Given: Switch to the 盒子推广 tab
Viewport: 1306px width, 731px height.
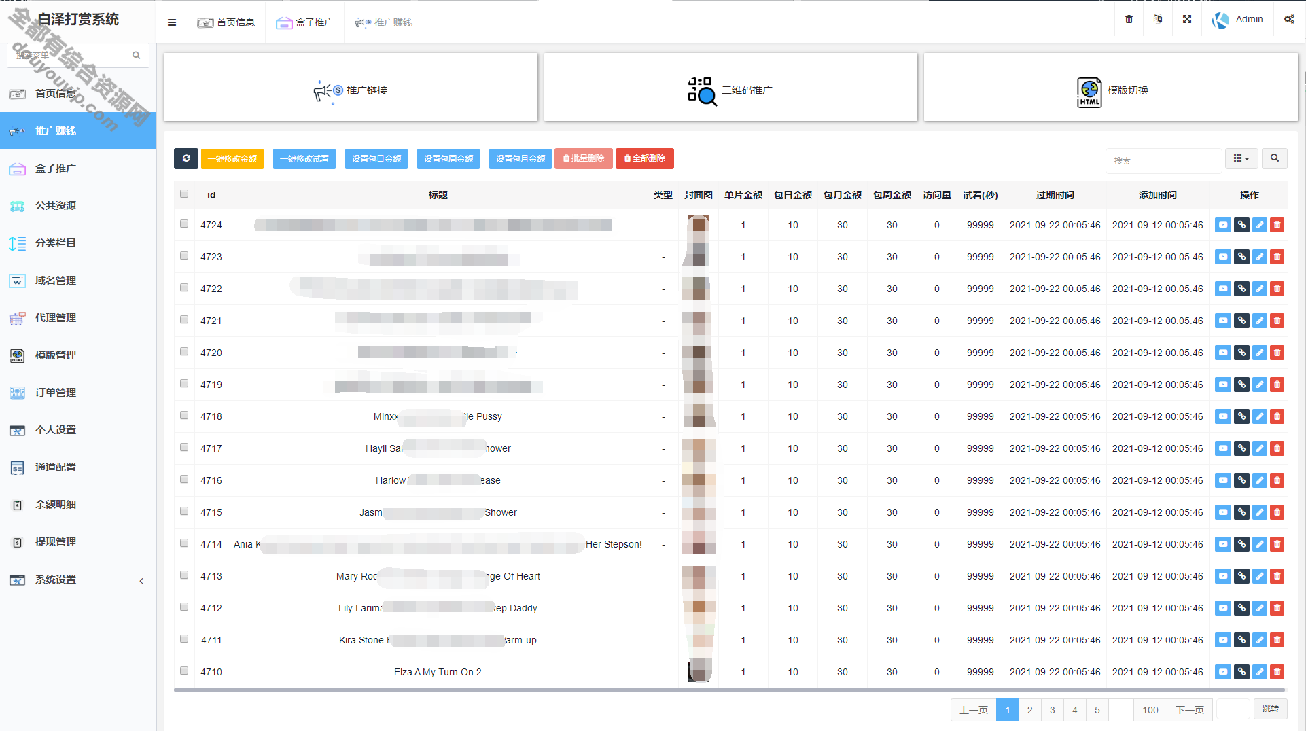Looking at the screenshot, I should 304,22.
